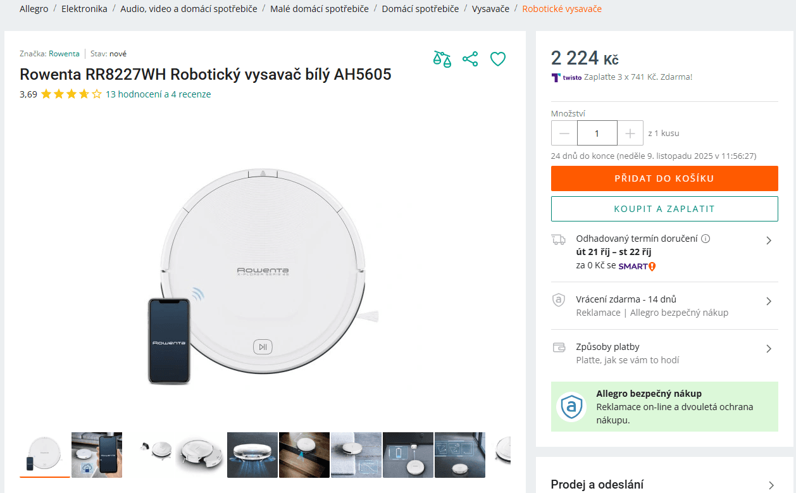Click the delivery truck icon
The height and width of the screenshot is (493, 796).
pyautogui.click(x=558, y=239)
